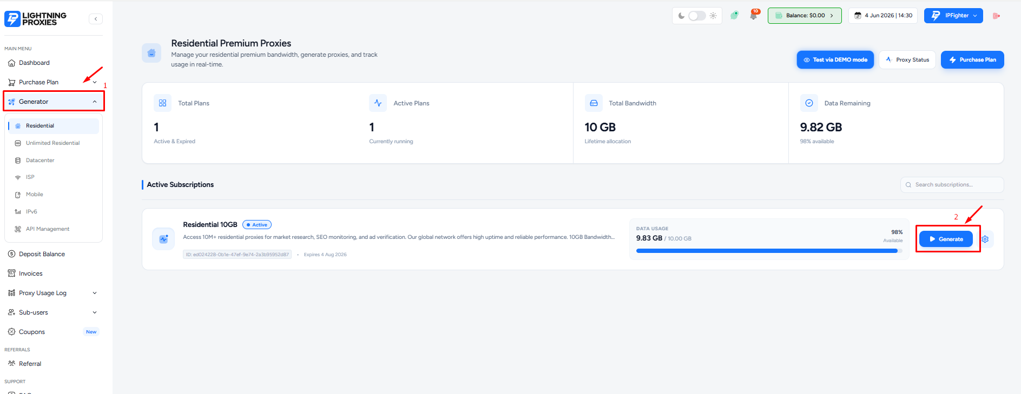
Task: Click the Dashboard home icon in sidebar
Action: point(12,63)
